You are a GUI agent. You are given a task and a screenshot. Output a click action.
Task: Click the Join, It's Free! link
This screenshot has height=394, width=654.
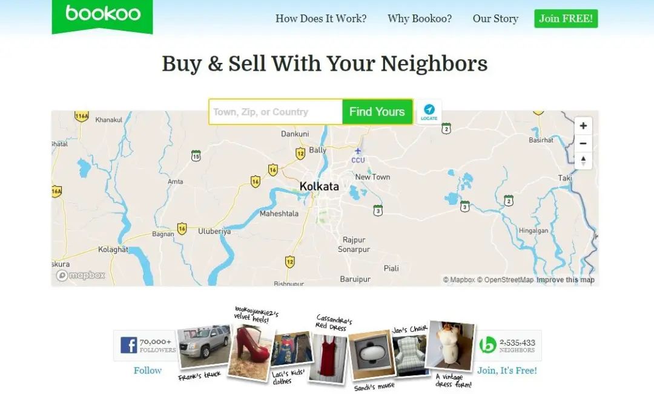507,370
